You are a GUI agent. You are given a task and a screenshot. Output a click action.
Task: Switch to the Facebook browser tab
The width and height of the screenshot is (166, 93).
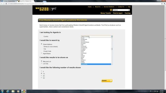point(9,1)
